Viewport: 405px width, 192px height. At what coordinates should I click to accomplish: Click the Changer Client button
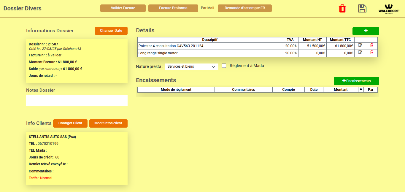(x=70, y=123)
